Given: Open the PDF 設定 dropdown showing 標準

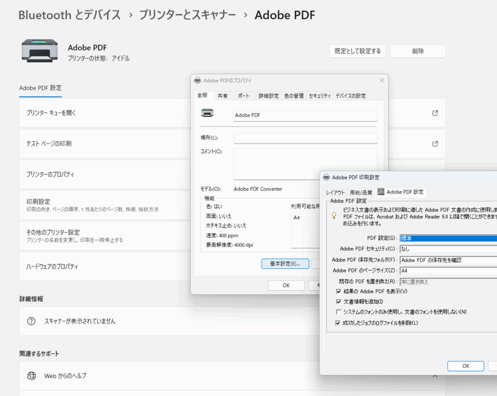Looking at the screenshot, I should pos(447,238).
